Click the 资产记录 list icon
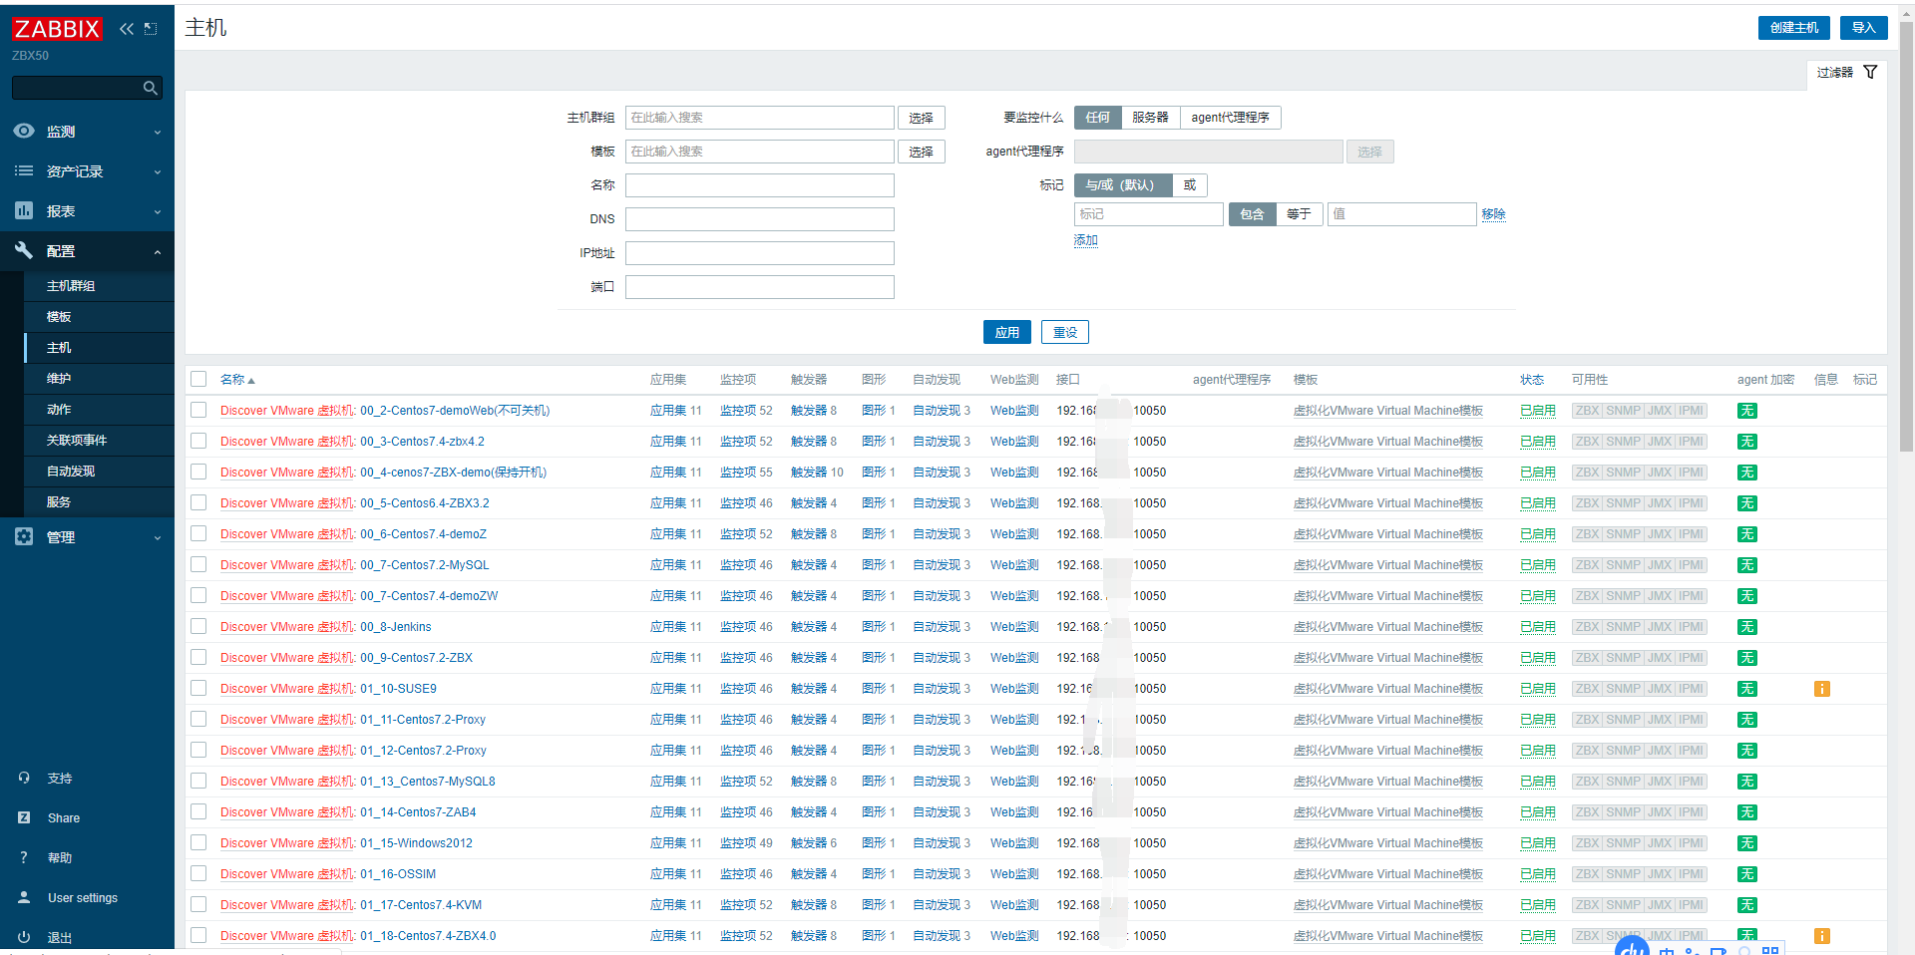This screenshot has width=1915, height=955. point(24,170)
